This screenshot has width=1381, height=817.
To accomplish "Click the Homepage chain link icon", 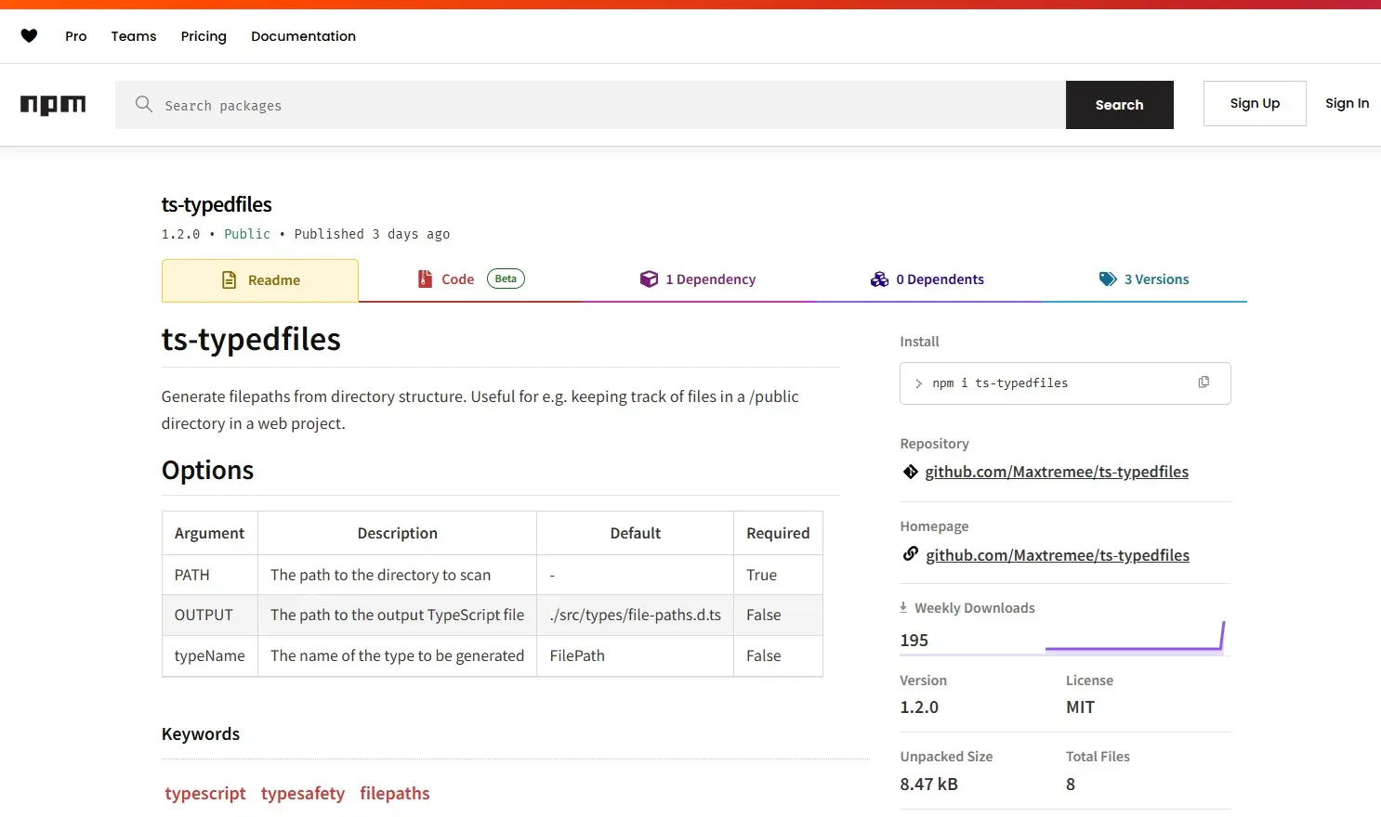I will (x=911, y=554).
